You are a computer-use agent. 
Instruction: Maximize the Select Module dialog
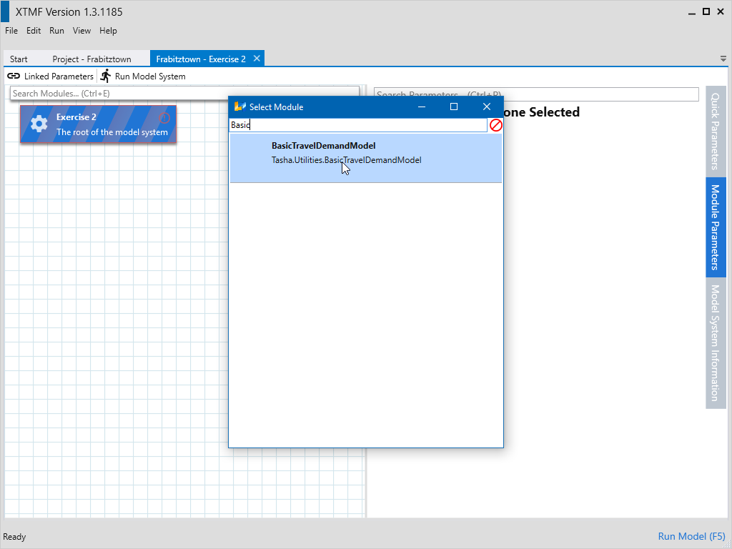point(453,107)
